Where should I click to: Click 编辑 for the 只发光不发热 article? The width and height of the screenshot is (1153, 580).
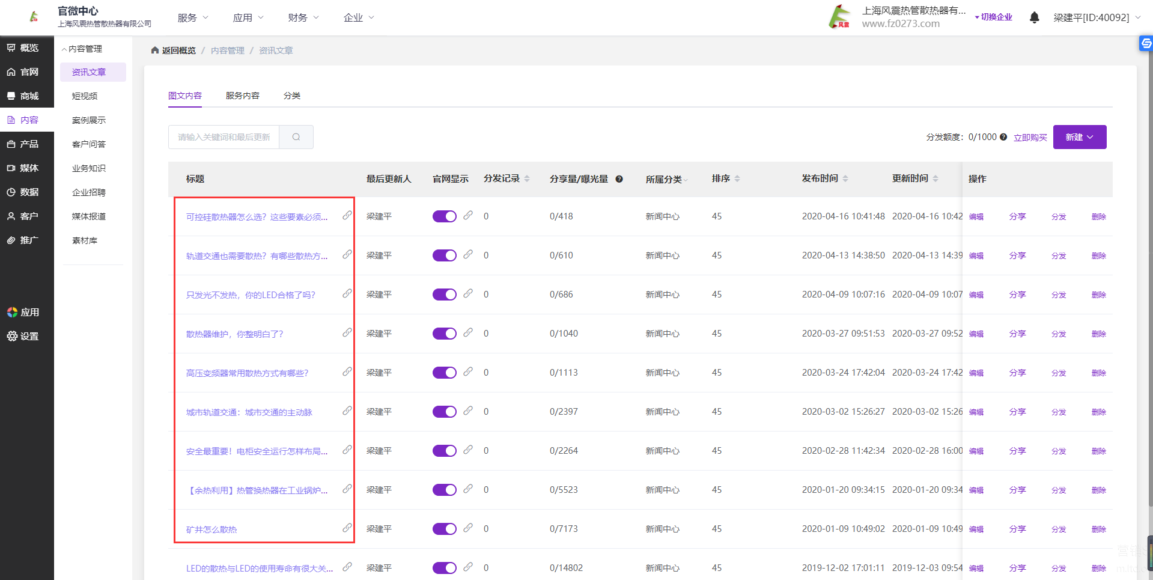point(976,295)
